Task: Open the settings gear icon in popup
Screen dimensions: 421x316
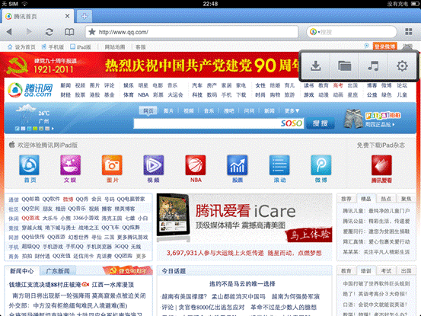Action: [x=402, y=65]
